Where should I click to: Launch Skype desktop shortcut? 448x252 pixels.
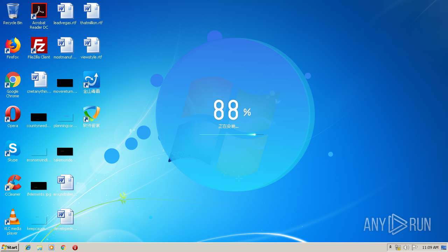tap(13, 151)
